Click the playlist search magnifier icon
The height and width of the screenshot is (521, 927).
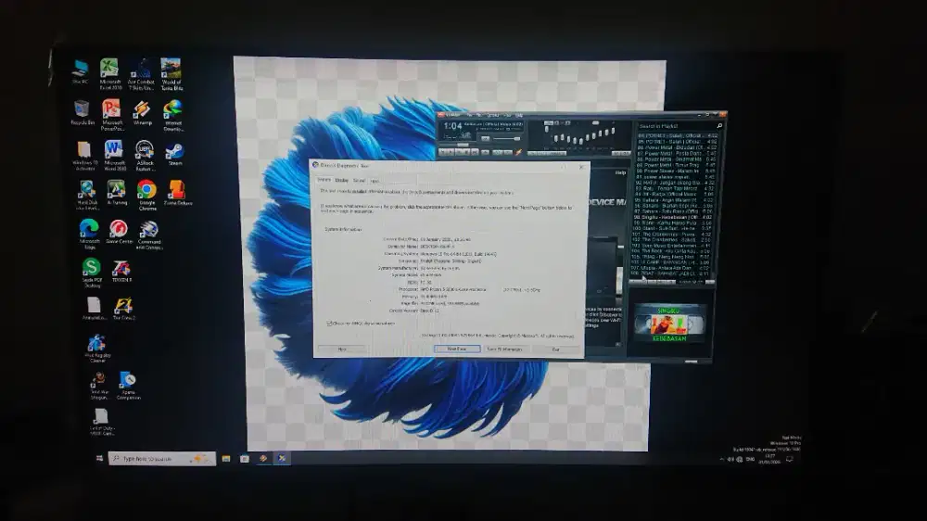(719, 126)
